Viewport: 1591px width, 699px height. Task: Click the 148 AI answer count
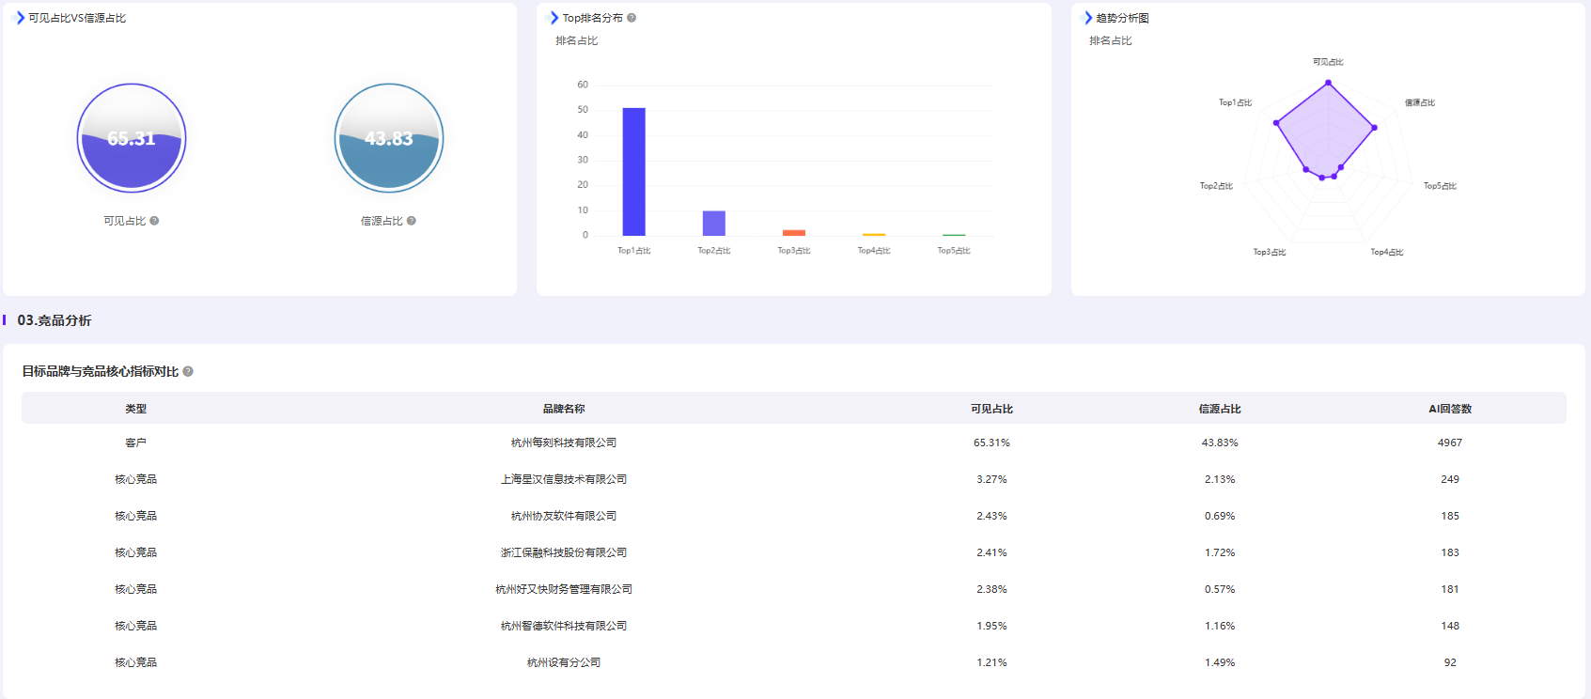1450,626
